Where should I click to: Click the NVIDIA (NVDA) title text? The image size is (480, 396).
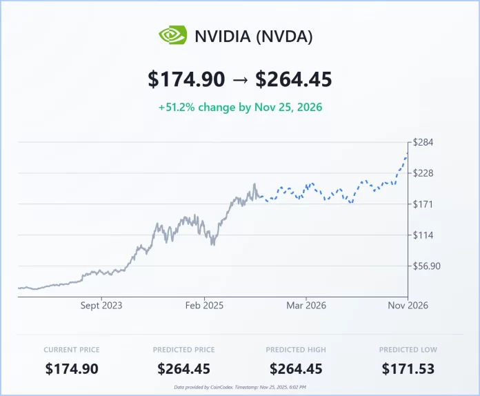pyautogui.click(x=254, y=36)
